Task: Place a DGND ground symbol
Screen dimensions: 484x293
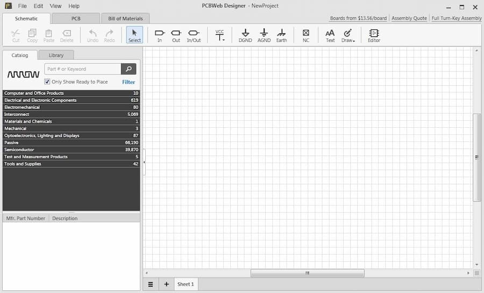Action: (x=245, y=35)
